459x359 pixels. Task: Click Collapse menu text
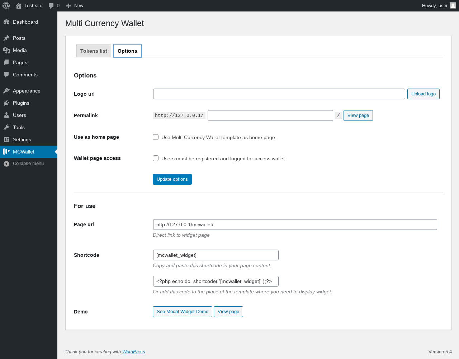28,164
